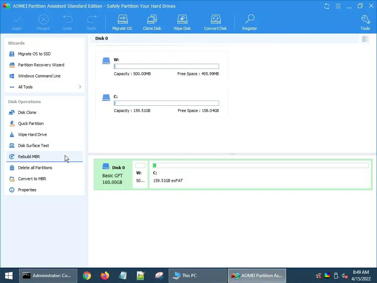Click the muted volume tray icon
Screen dimensions: 377x283
point(345,276)
